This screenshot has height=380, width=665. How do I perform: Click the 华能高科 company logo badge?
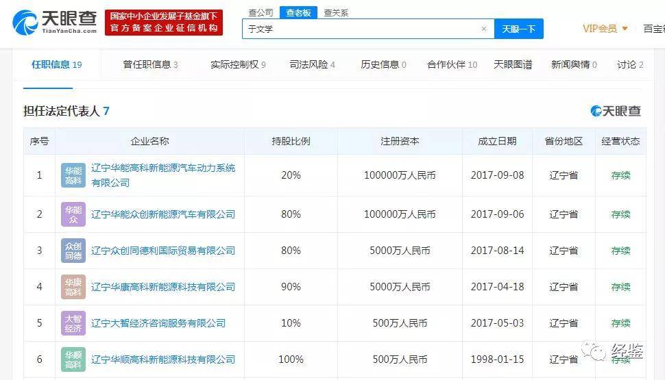[x=73, y=175]
